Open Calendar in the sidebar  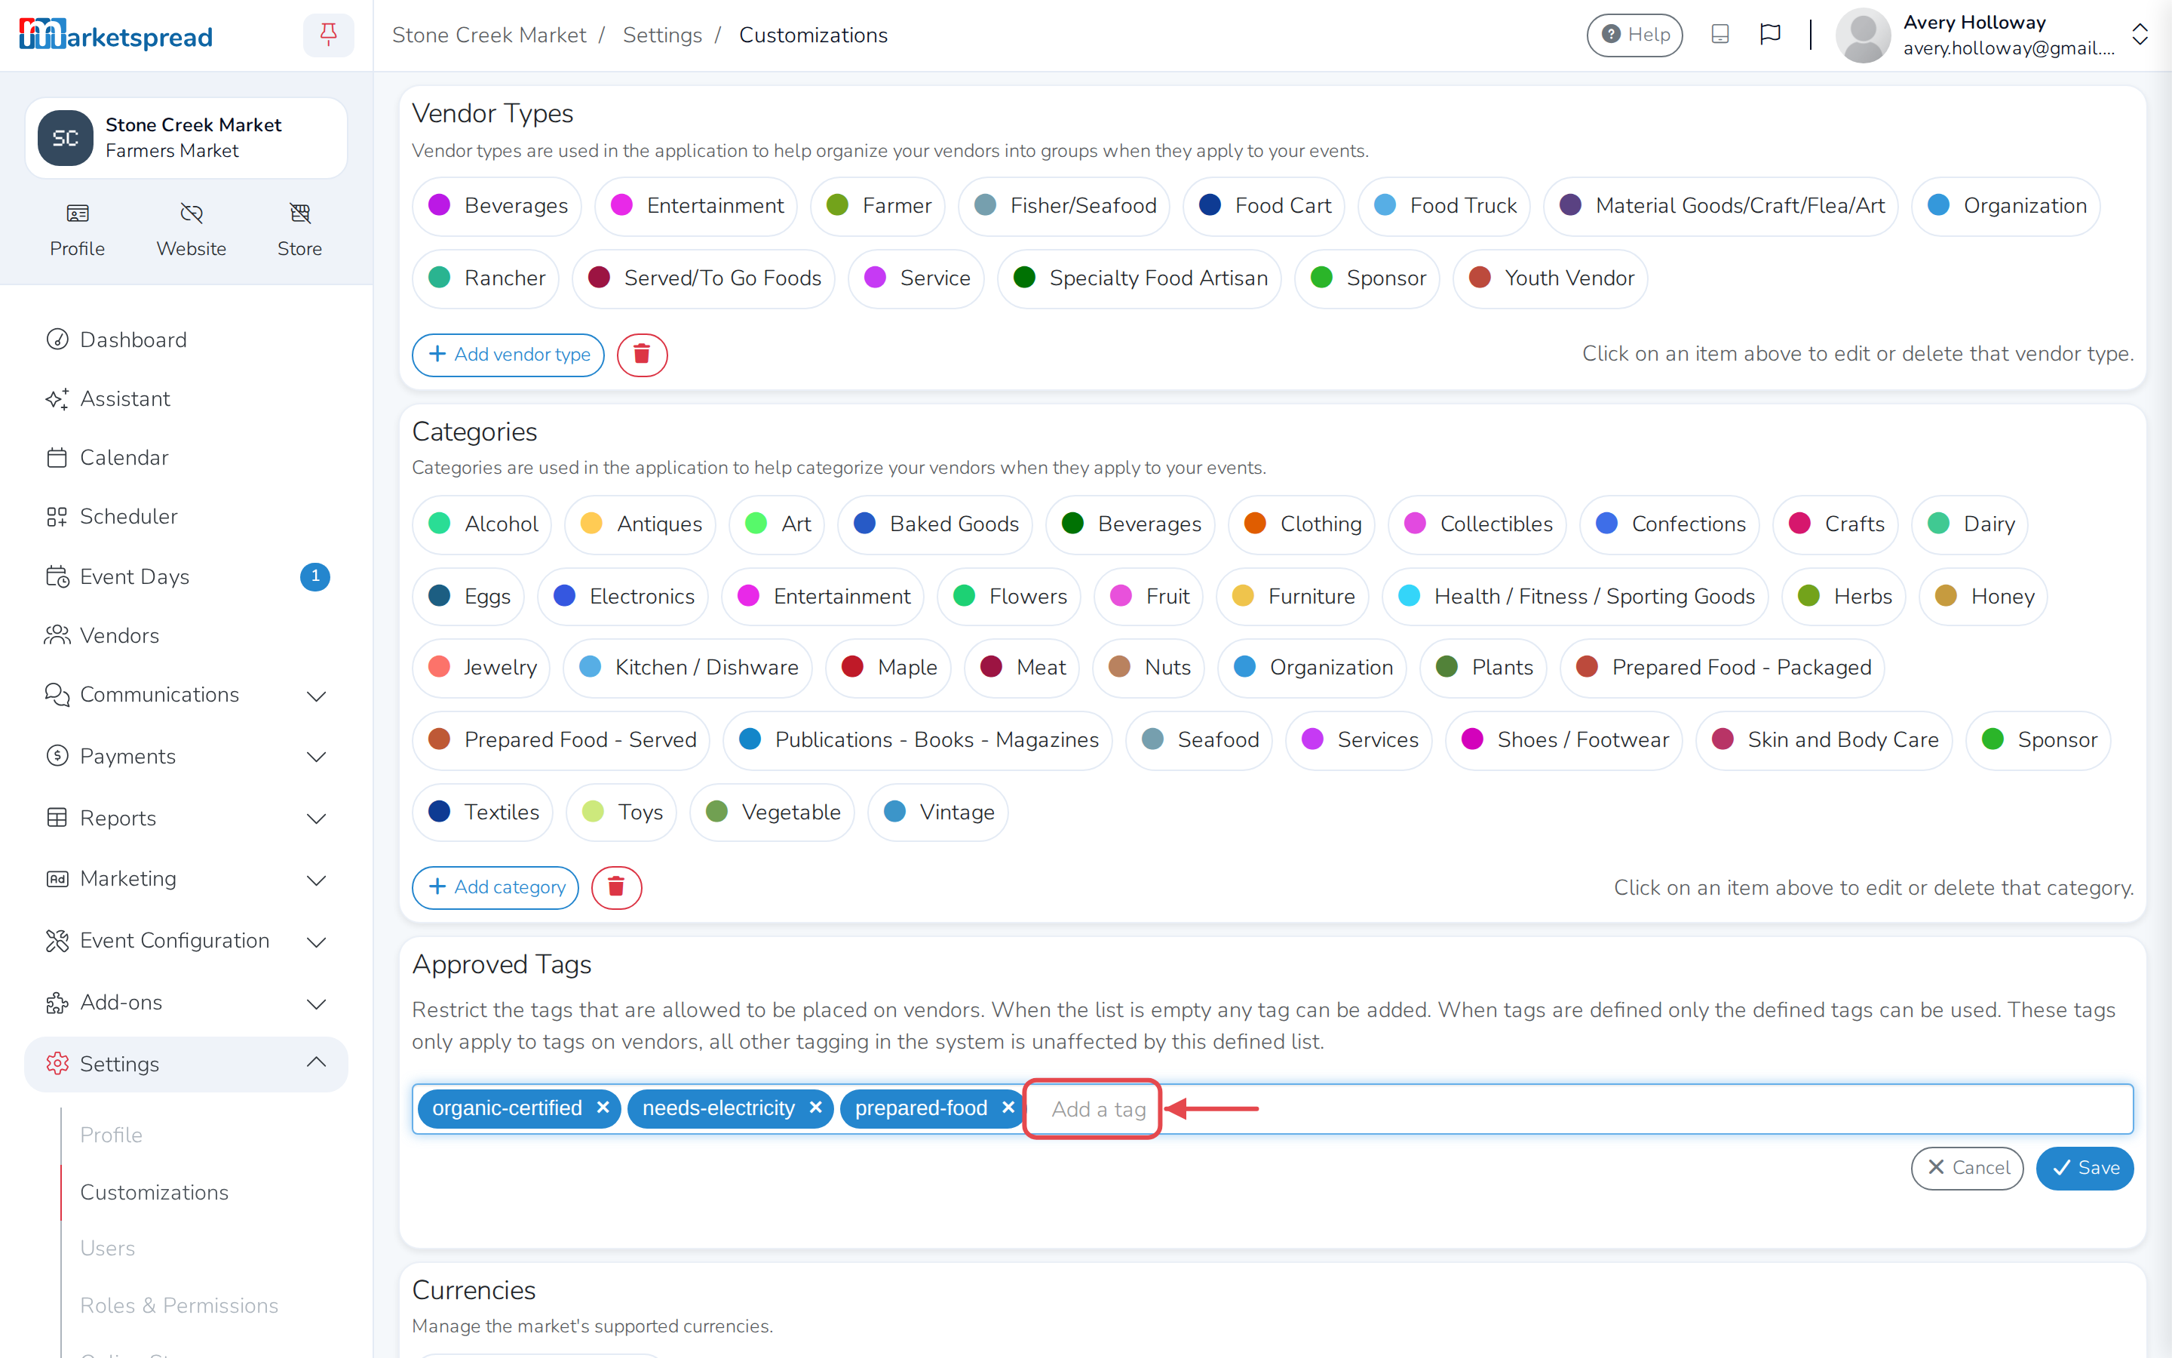(187, 457)
